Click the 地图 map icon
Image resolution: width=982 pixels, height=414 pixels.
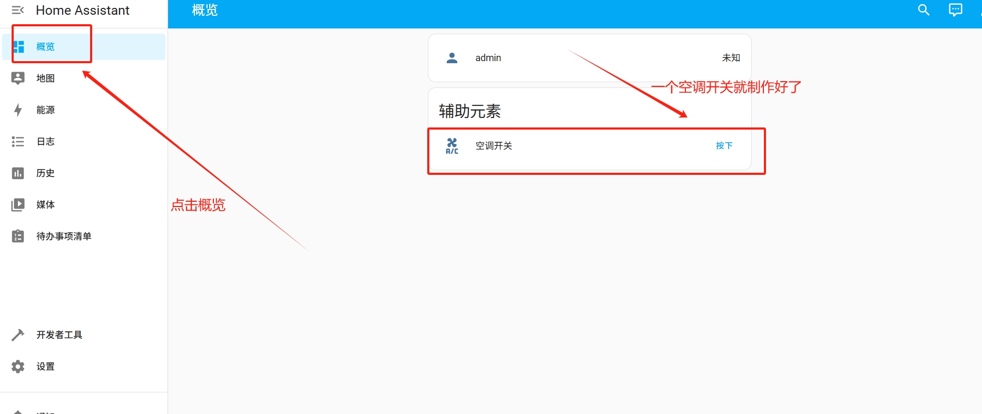(18, 78)
